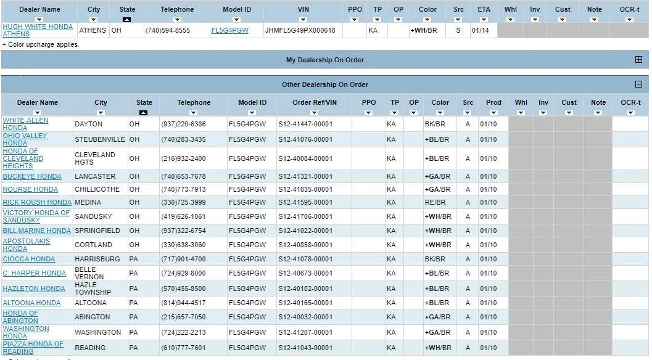The width and height of the screenshot is (652, 360).
Task: Open Telephone filter in Other Dealership table
Action: (193, 113)
